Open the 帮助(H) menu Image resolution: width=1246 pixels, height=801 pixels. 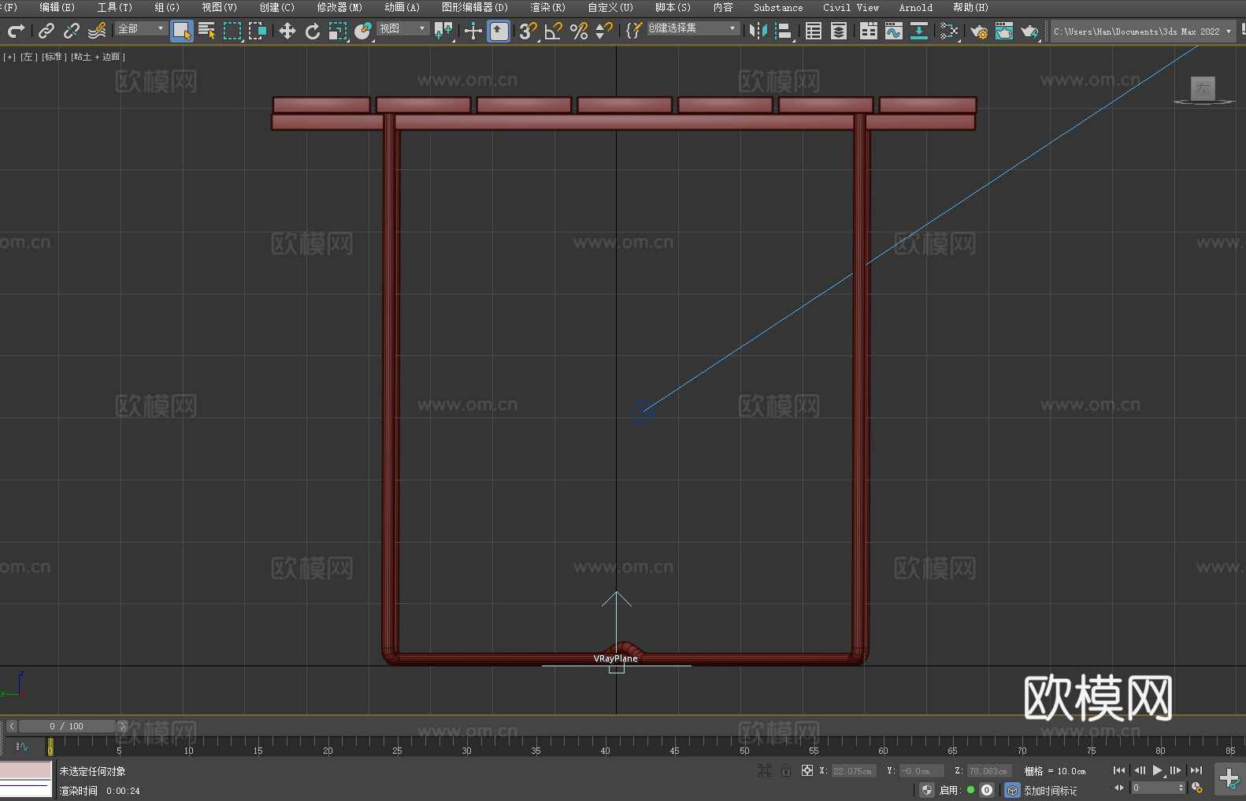coord(970,7)
